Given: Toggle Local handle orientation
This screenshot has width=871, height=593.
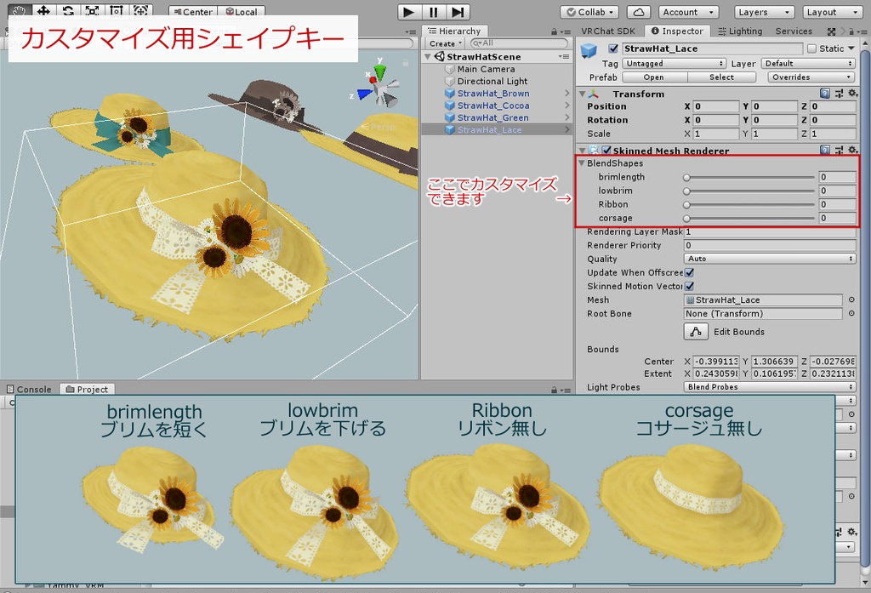Looking at the screenshot, I should coord(241,12).
